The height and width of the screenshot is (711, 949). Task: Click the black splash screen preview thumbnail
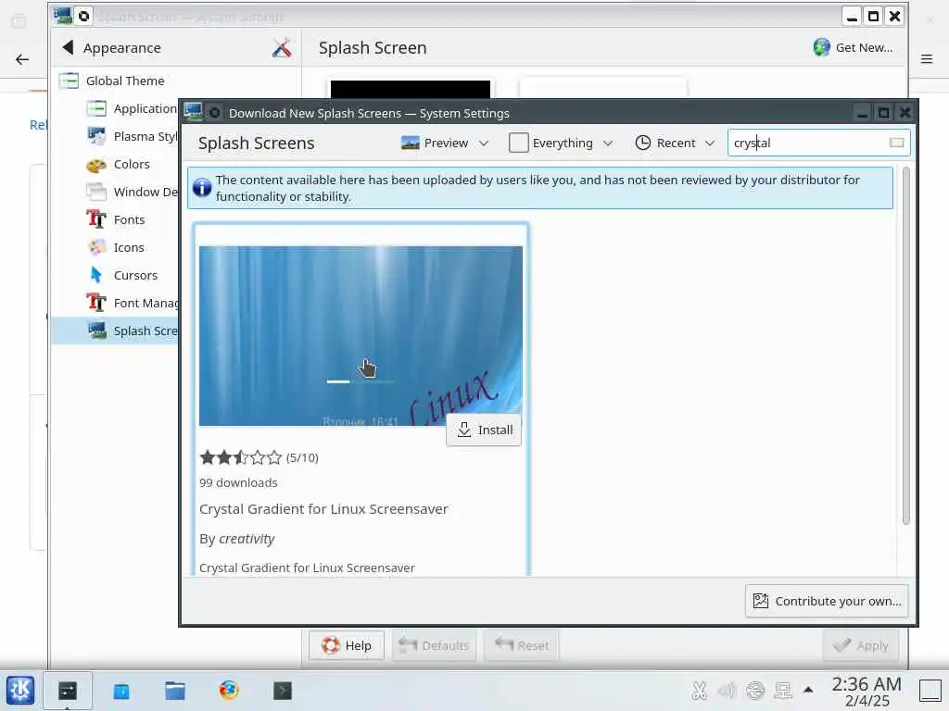[411, 89]
